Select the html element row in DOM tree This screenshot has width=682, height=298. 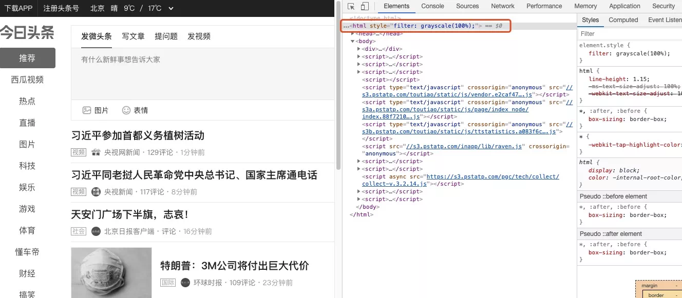click(x=459, y=26)
